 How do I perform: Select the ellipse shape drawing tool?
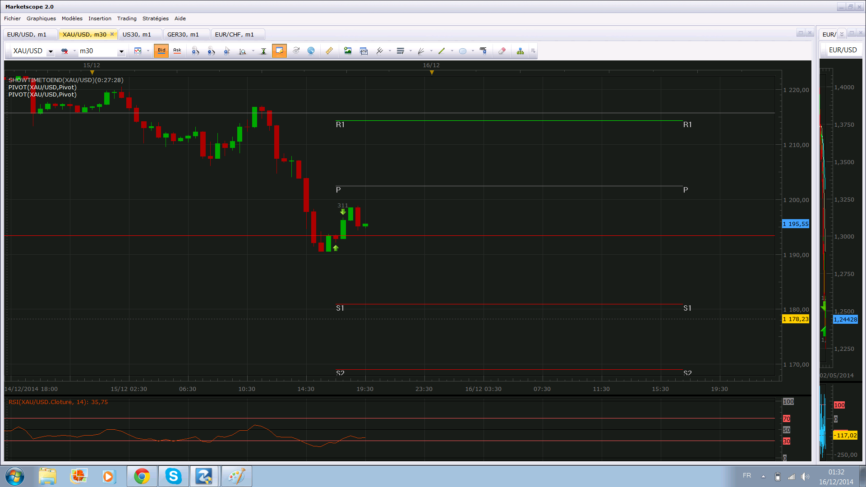tap(462, 51)
